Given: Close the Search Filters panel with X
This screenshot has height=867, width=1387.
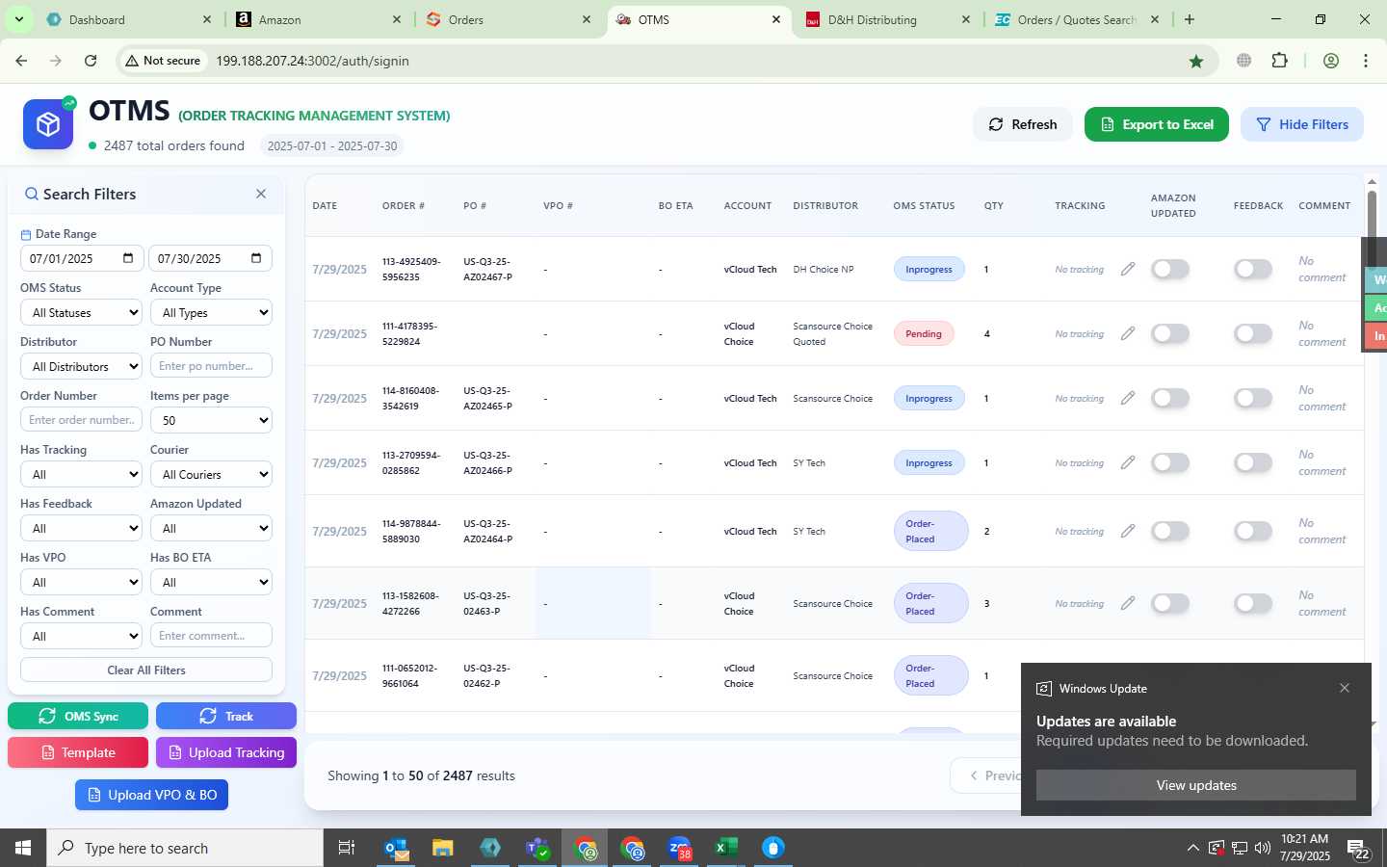Looking at the screenshot, I should (261, 194).
